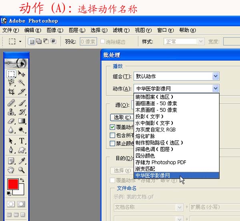This screenshot has width=240, height=221.
Task: Open the 图像 menu
Action: point(55,30)
